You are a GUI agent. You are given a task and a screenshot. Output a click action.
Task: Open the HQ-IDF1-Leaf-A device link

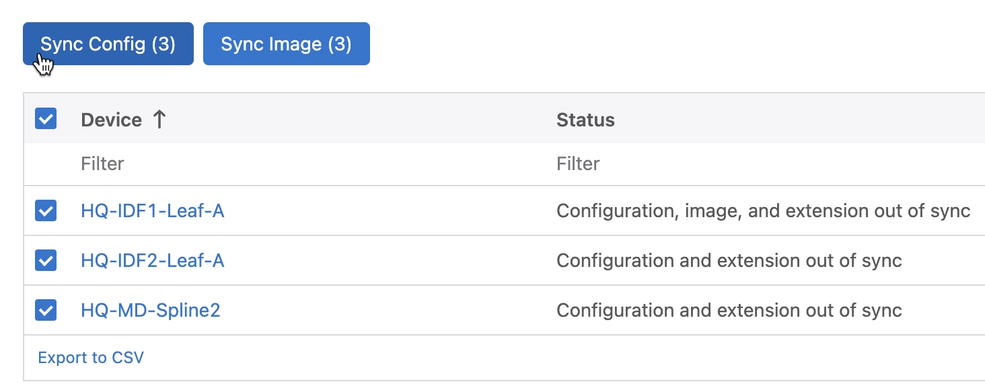[152, 211]
